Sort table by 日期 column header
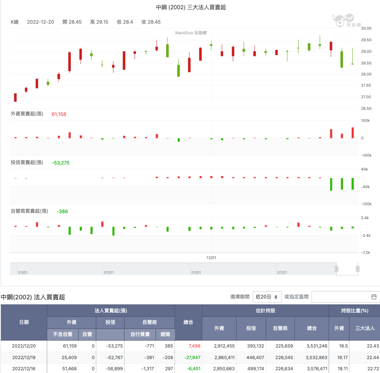The height and width of the screenshot is (373, 380). click(24, 322)
